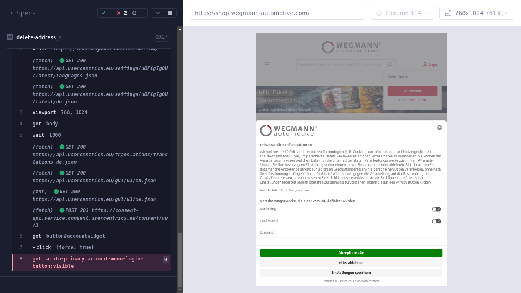Click the Login user icon in shop header
The width and height of the screenshot is (521, 293).
pyautogui.click(x=425, y=65)
